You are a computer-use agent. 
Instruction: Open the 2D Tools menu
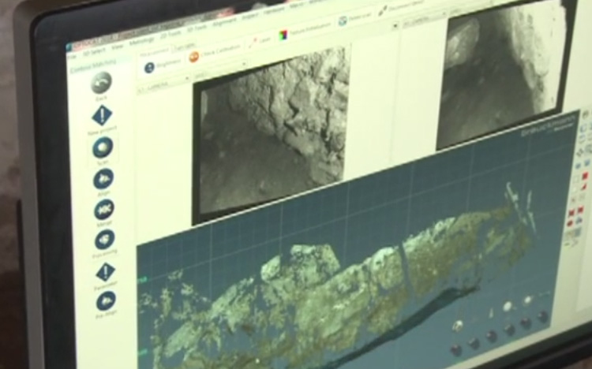pos(170,34)
